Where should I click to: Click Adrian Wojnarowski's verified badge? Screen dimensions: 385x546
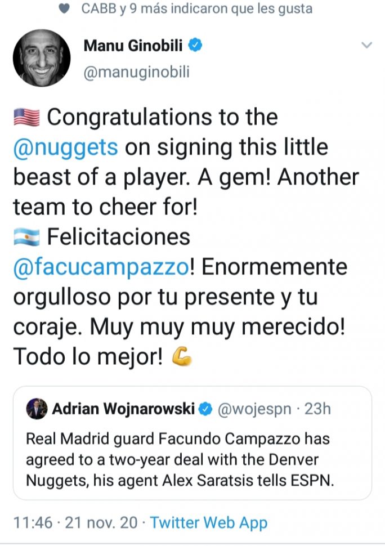click(x=207, y=409)
